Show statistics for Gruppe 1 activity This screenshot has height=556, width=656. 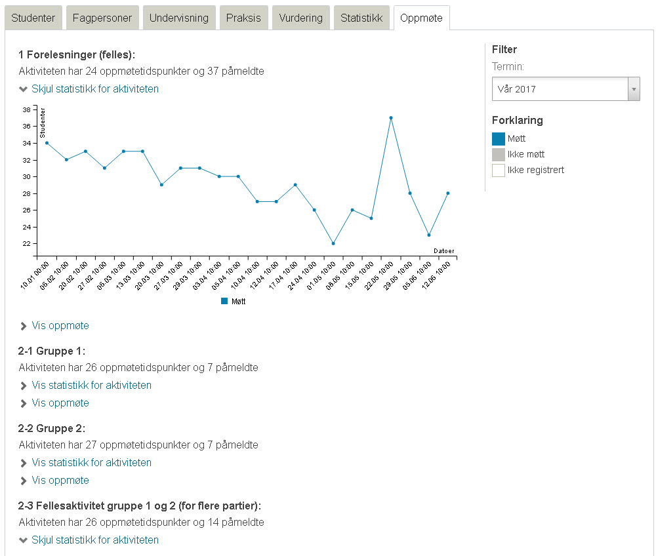click(92, 385)
